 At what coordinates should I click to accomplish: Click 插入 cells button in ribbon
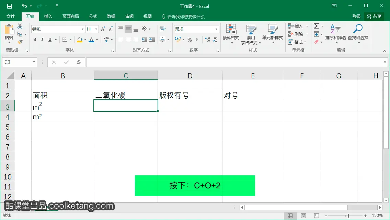coord(296,26)
